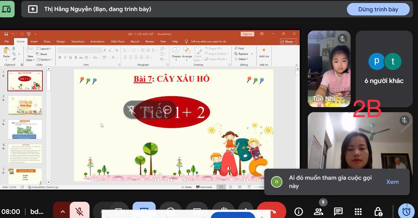
Task: Open the activities grid icon
Action: click(x=358, y=211)
